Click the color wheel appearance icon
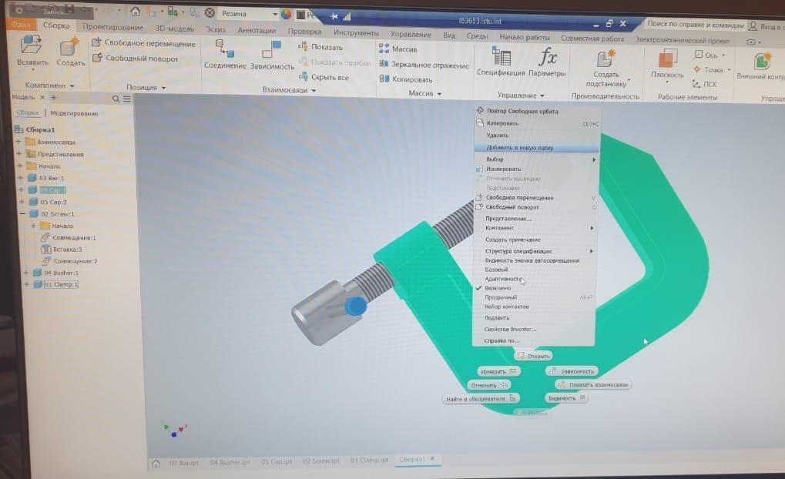 (x=286, y=14)
